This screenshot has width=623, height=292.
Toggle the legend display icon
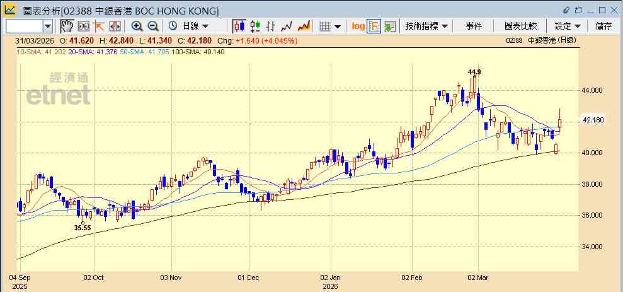pos(374,26)
